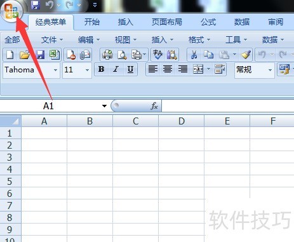Run the spelling check icon
This screenshot has width=294, height=242.
158,55
